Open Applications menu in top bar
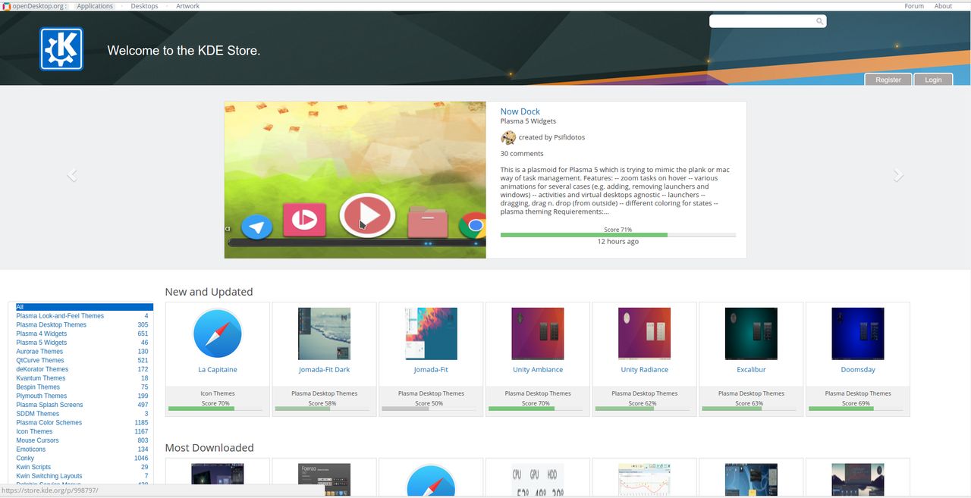This screenshot has width=971, height=498. (95, 6)
